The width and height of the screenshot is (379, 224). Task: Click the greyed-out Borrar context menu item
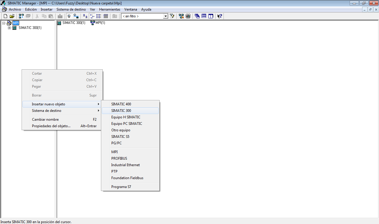[62, 95]
